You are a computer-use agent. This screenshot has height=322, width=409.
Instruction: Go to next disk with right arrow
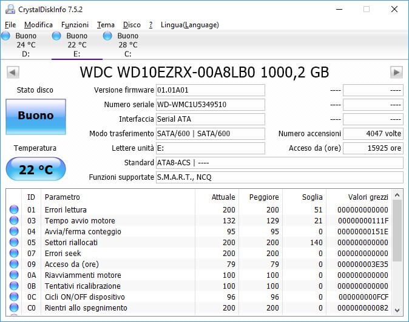(396, 72)
